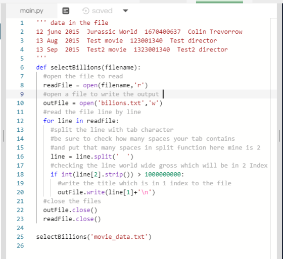Click the 'bilions.txt' string on line 10
Viewport: 283px width, 259px height.
click(x=121, y=103)
